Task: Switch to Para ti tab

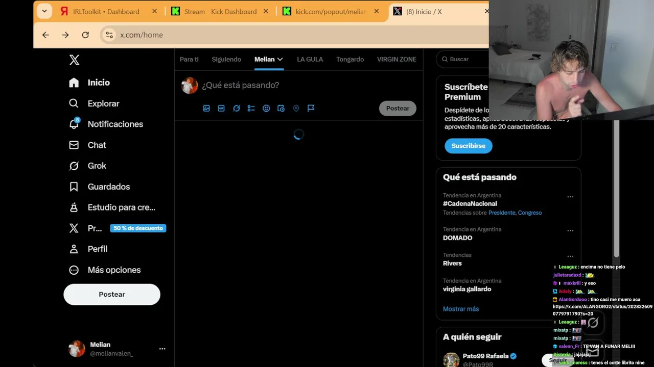Action: (x=189, y=59)
